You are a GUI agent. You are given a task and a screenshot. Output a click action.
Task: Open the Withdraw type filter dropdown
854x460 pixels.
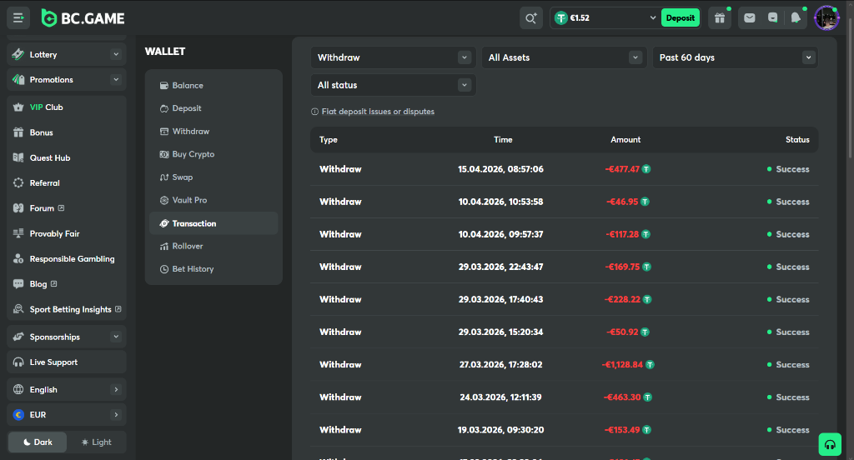(394, 57)
